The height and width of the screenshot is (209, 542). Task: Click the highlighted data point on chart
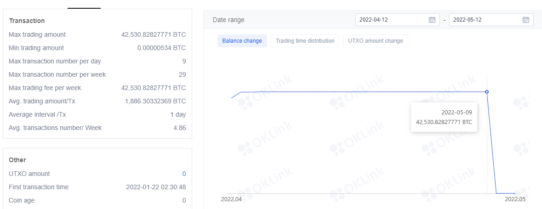[x=487, y=91]
